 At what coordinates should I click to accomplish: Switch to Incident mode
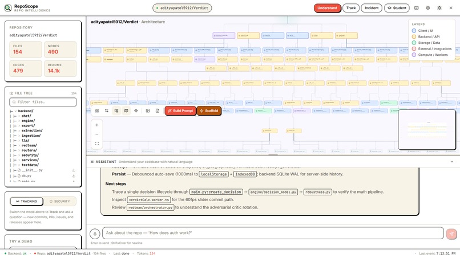[372, 8]
